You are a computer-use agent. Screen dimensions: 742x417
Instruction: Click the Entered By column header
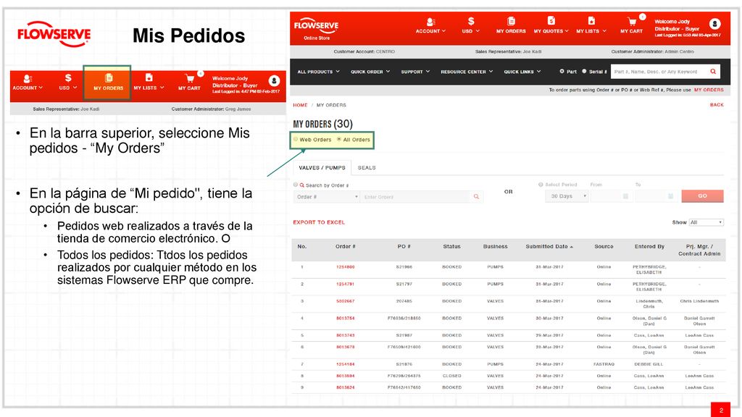tap(649, 247)
